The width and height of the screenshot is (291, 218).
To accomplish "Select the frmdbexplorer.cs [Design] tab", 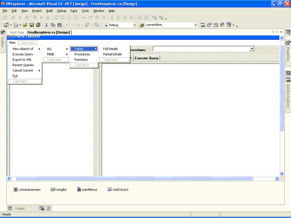I will pyautogui.click(x=49, y=32).
